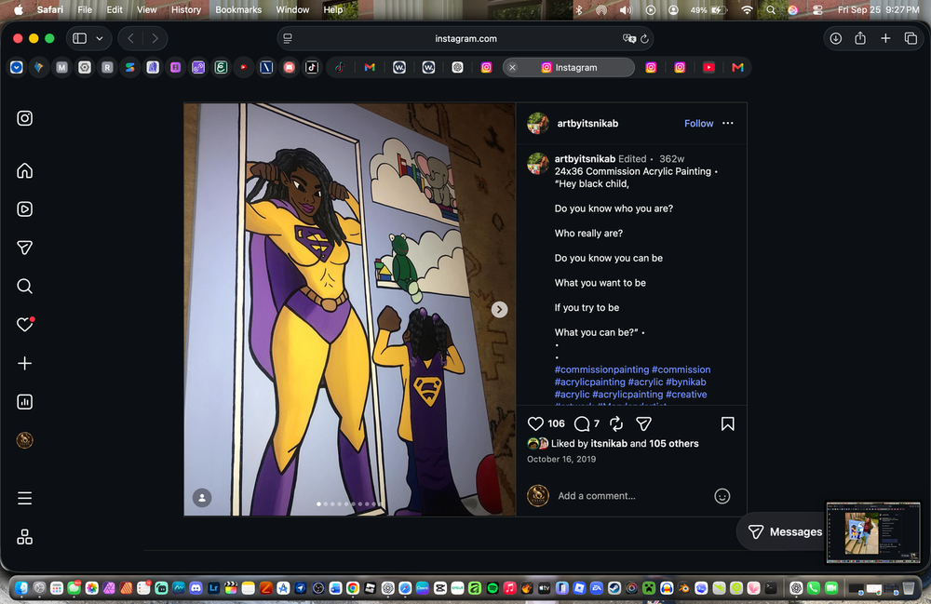931x604 pixels.
Task: Go to next photo with arrow
Action: [499, 309]
